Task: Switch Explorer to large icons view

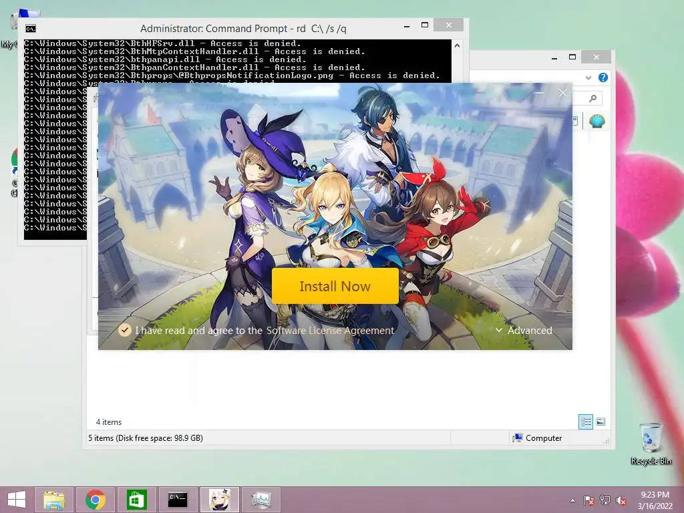Action: pos(601,421)
